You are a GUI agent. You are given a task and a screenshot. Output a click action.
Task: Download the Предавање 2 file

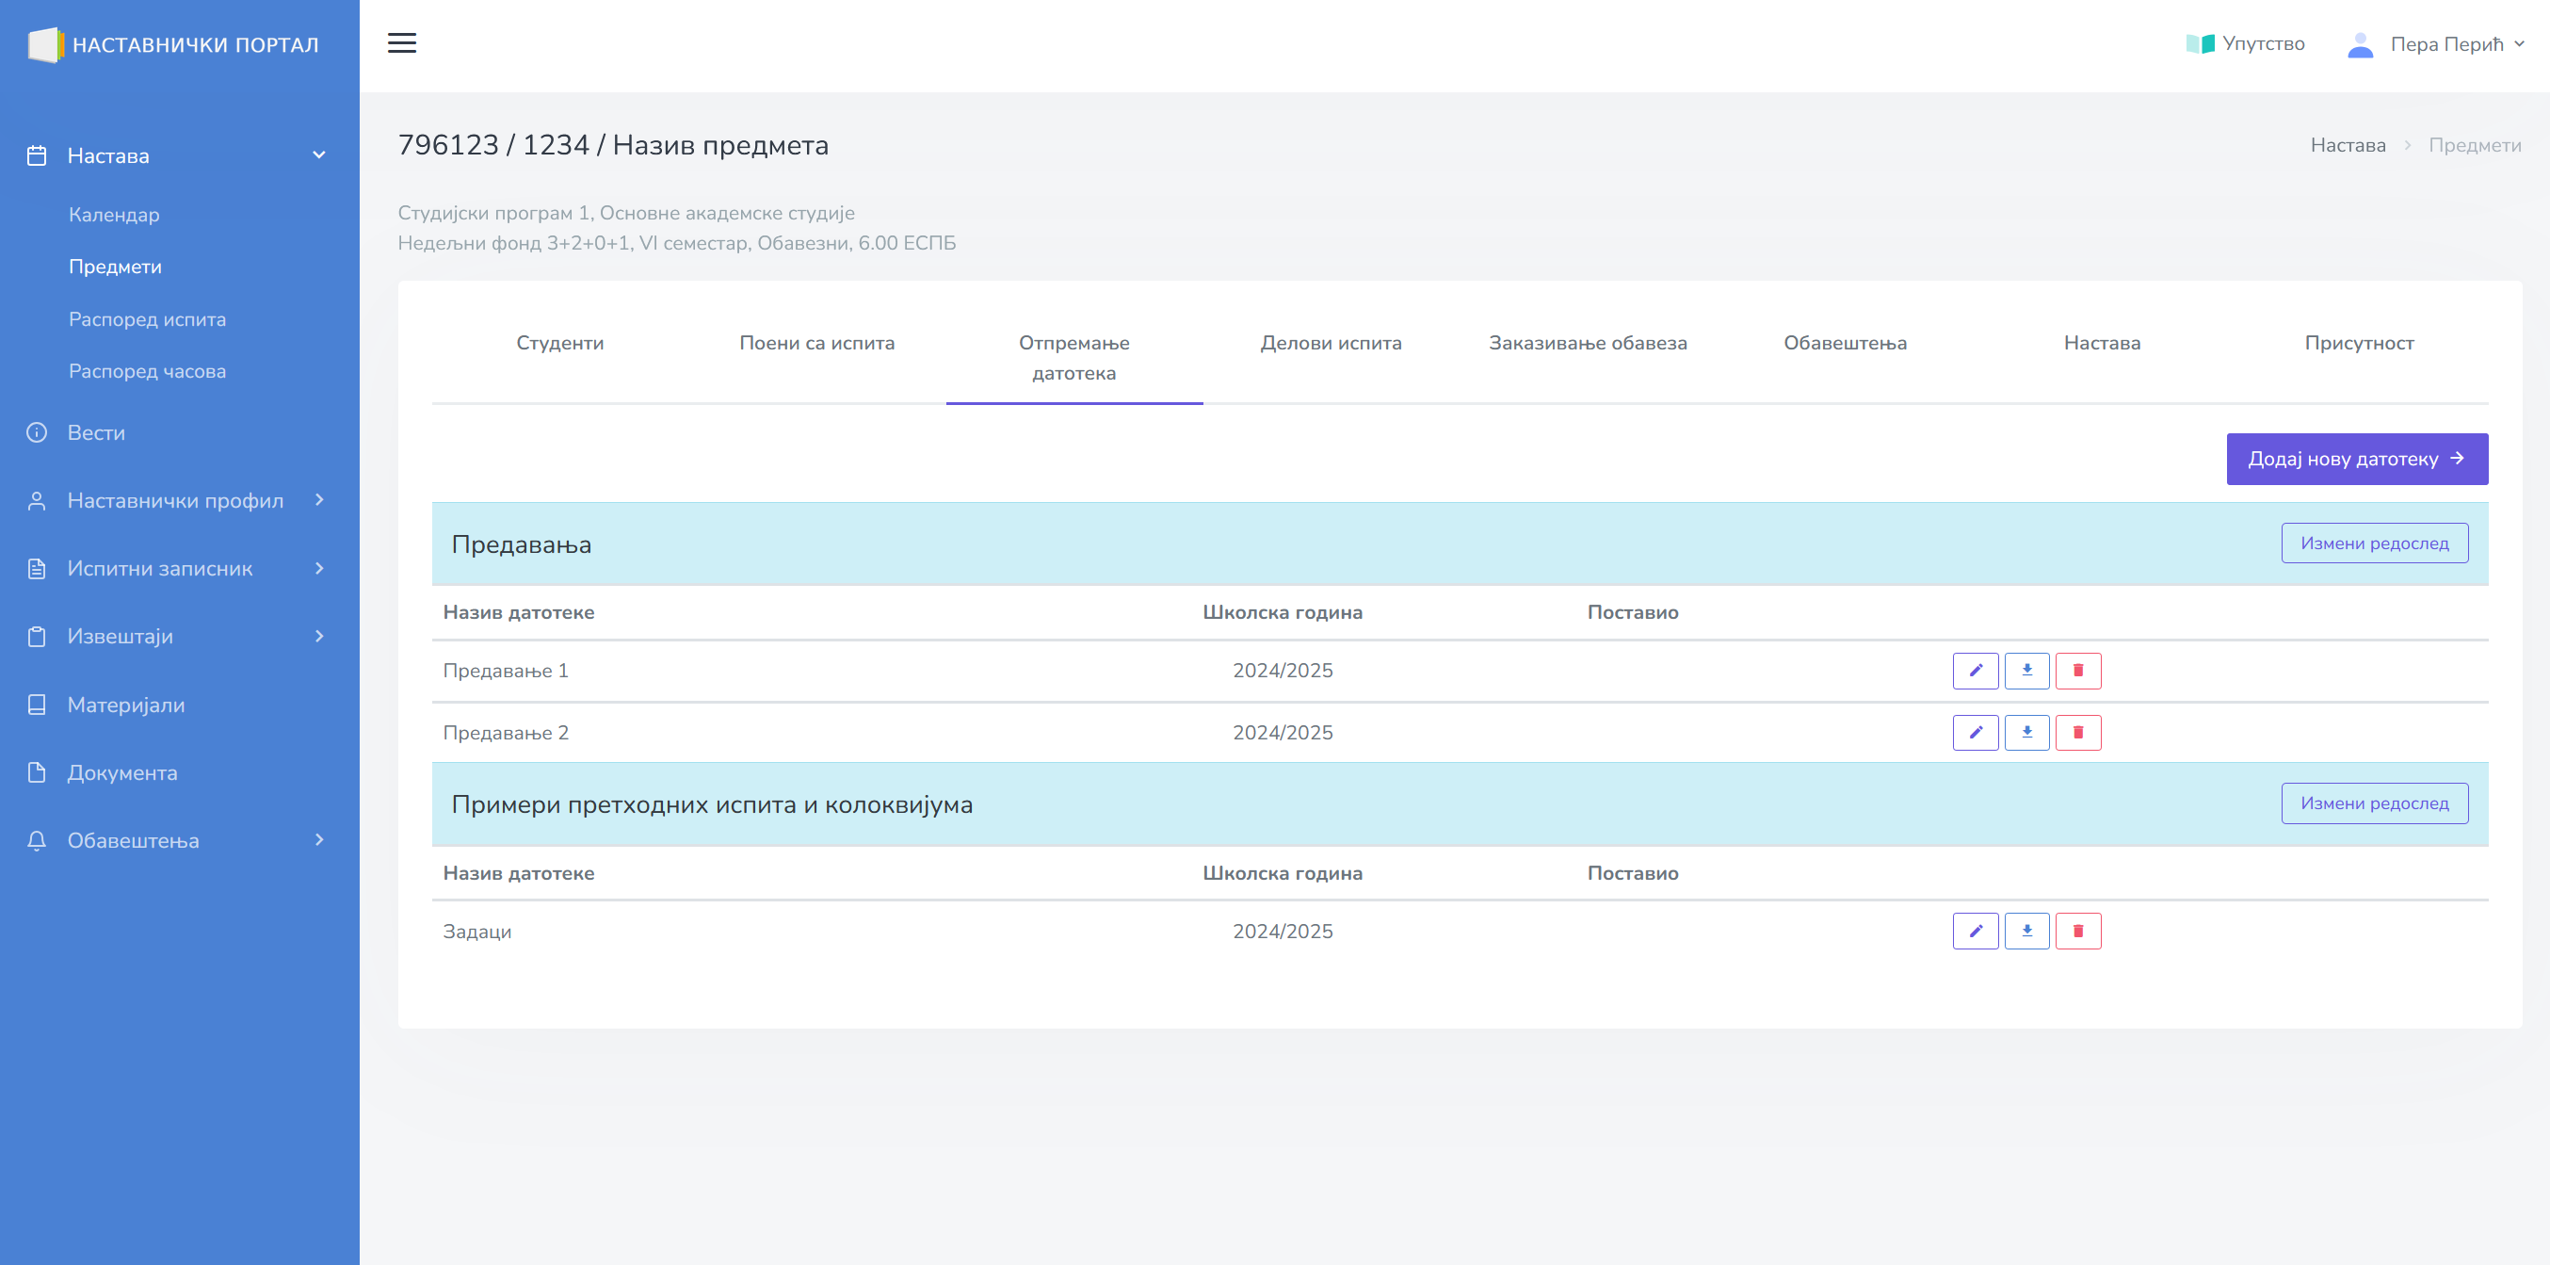[x=2026, y=733]
